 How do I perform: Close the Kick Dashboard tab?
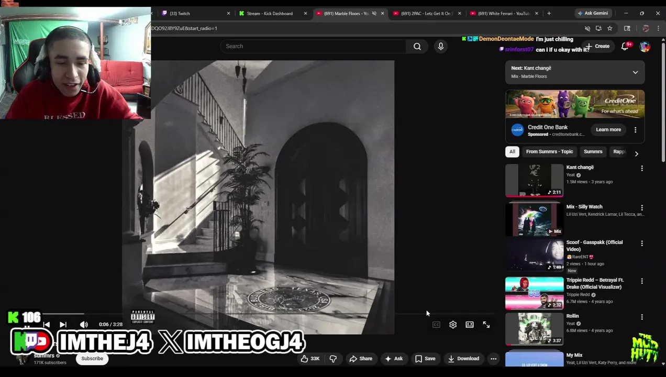(x=305, y=13)
